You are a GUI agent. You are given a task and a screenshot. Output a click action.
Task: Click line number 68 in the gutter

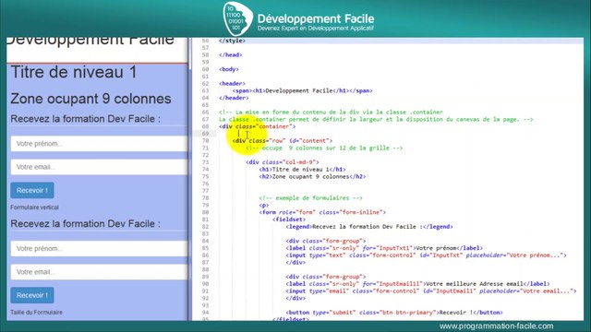[205, 126]
